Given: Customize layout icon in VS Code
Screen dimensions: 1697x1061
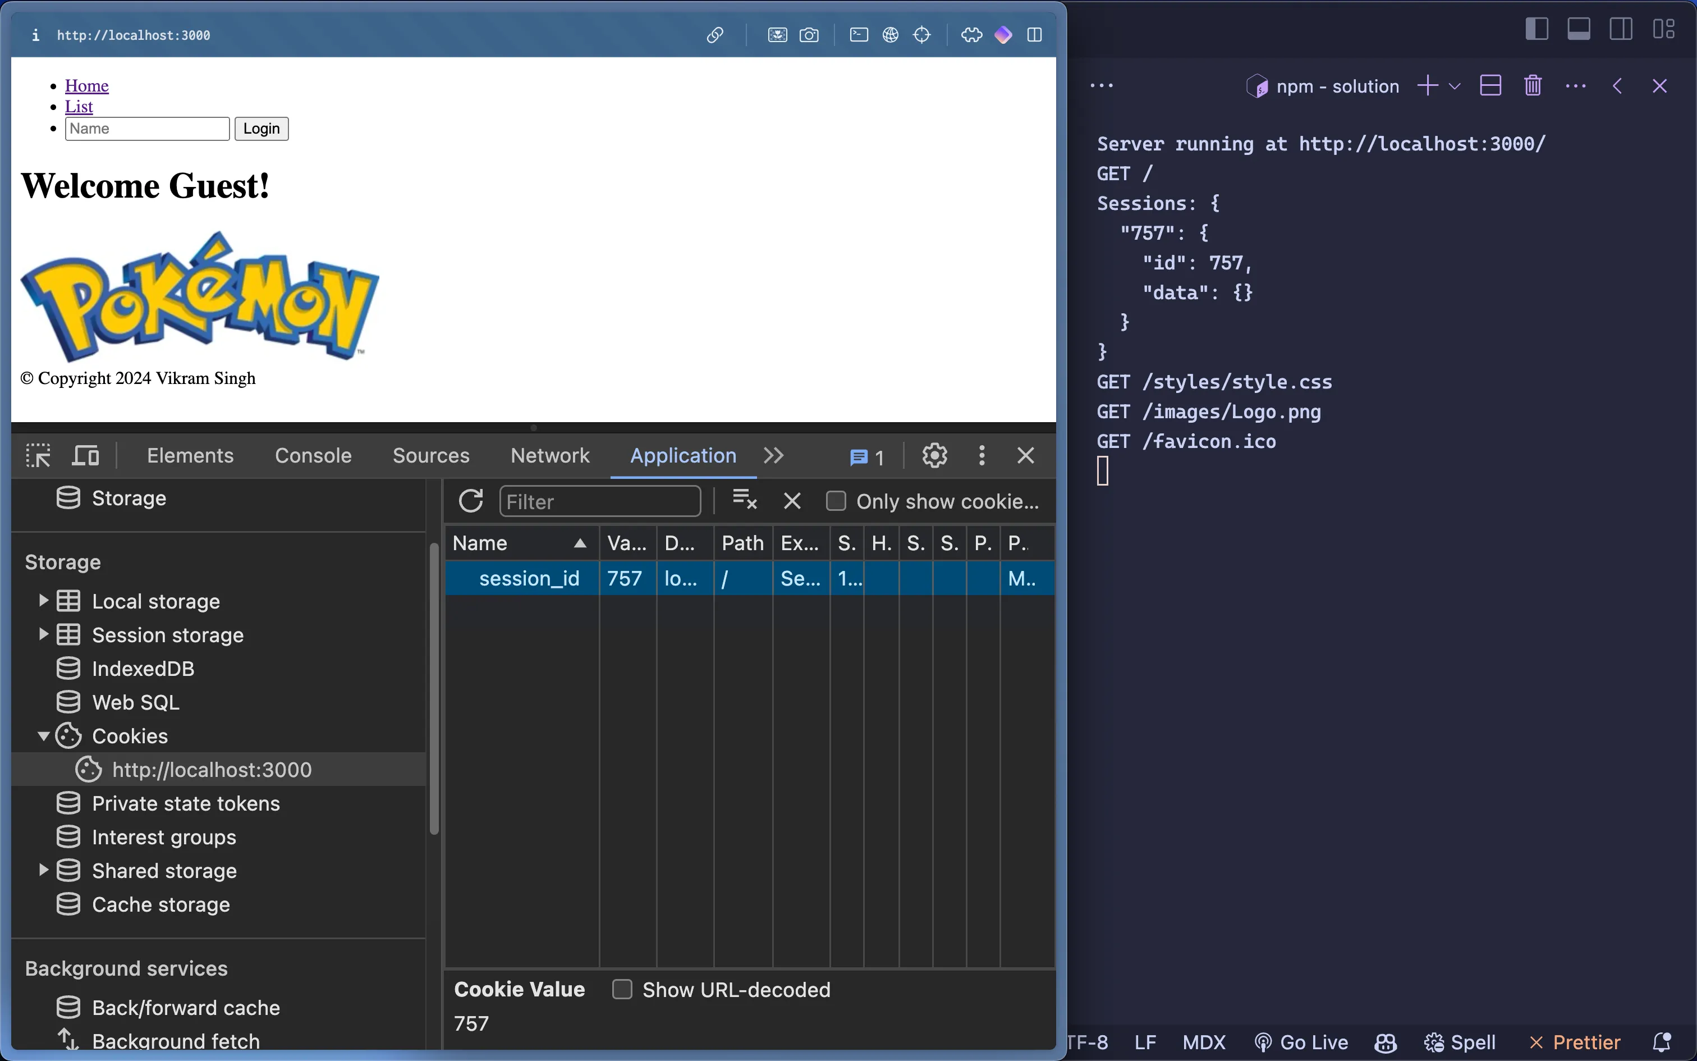Looking at the screenshot, I should (x=1664, y=29).
